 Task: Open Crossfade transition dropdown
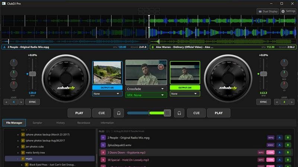coord(146,89)
